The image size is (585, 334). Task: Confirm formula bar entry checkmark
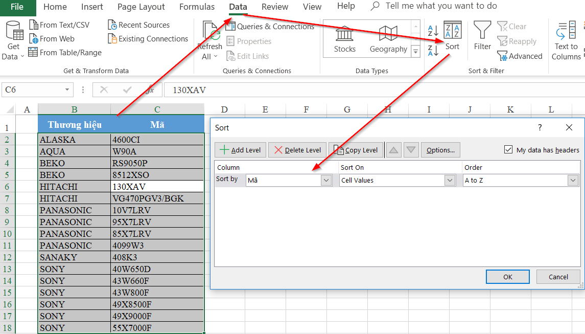pyautogui.click(x=127, y=90)
